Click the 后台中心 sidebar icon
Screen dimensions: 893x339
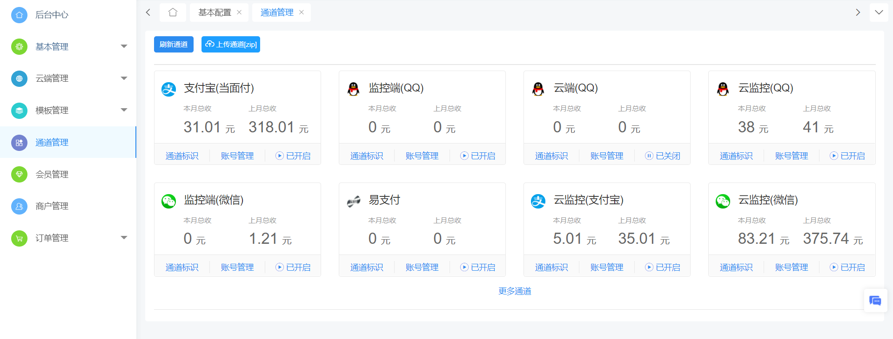pyautogui.click(x=19, y=15)
